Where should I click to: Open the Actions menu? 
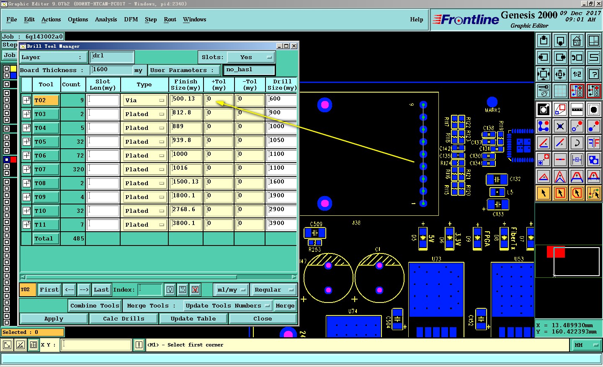click(x=51, y=19)
